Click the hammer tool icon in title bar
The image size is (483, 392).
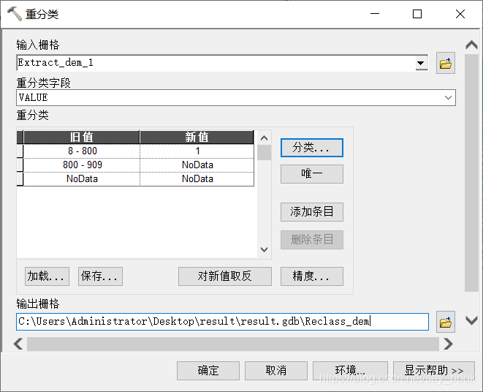click(x=14, y=14)
